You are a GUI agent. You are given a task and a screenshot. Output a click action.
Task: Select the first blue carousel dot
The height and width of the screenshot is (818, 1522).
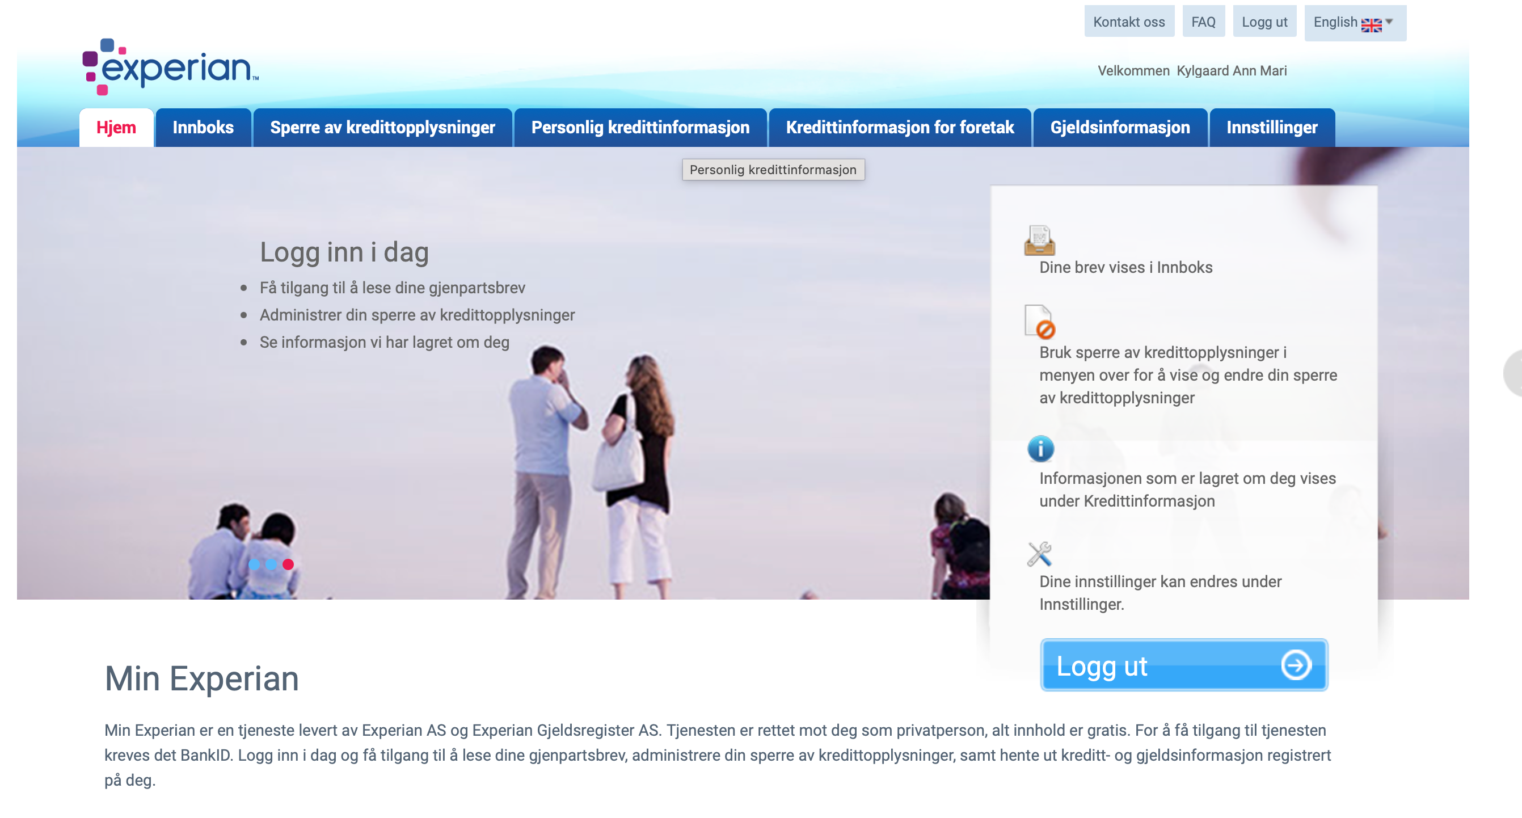(x=254, y=564)
